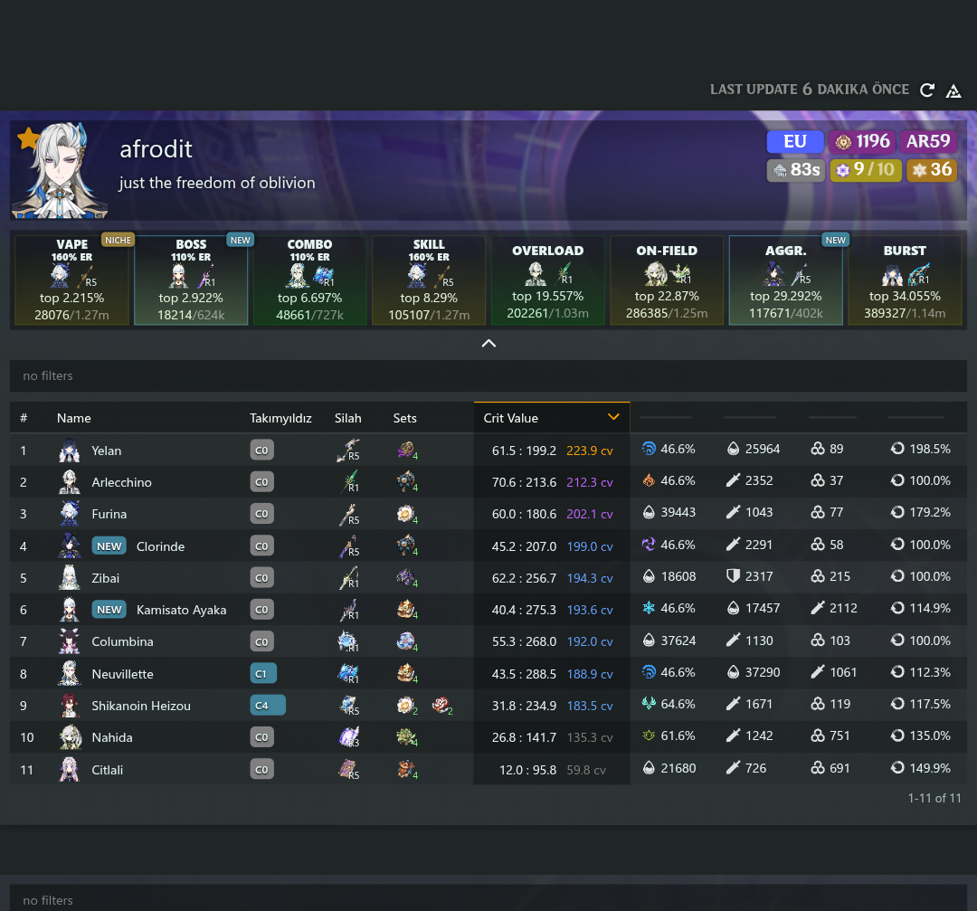Click Yelan's R5 bow weapon icon
This screenshot has width=977, height=911.
pos(347,450)
